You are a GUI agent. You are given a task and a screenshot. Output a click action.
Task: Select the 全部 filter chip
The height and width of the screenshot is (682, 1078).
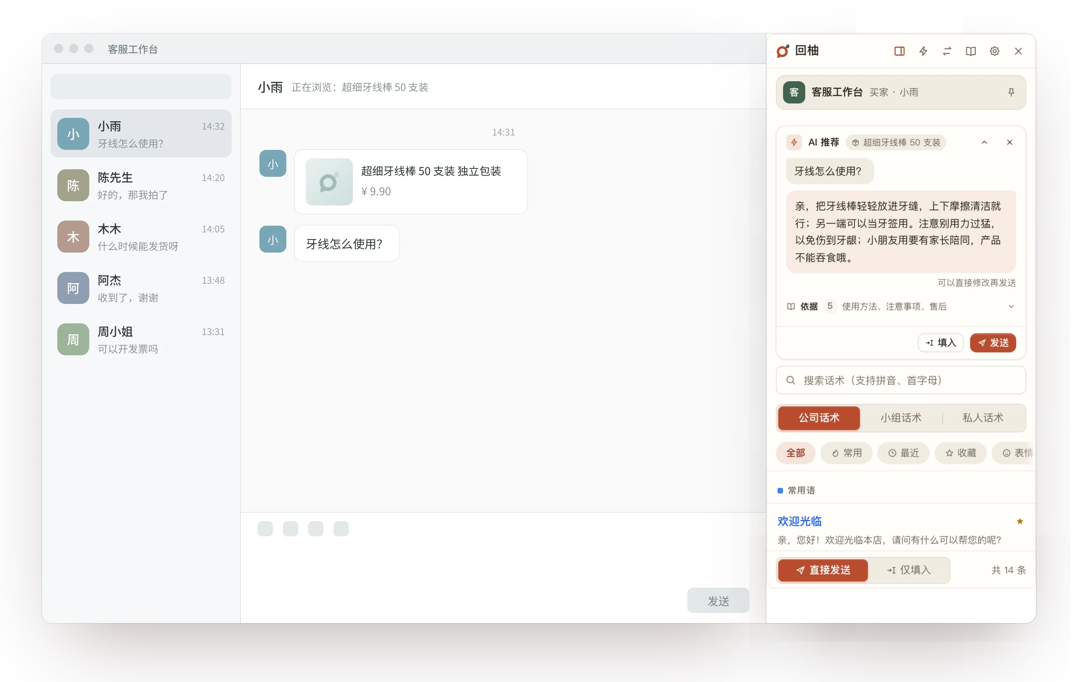pos(795,453)
